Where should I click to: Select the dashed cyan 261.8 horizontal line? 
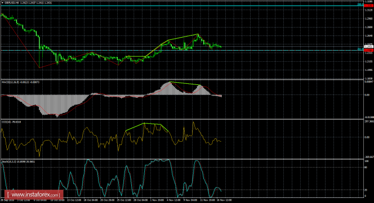click(x=181, y=50)
